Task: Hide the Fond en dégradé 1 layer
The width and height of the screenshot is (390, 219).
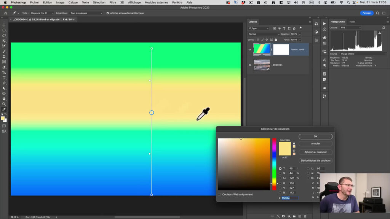Action: (250, 49)
